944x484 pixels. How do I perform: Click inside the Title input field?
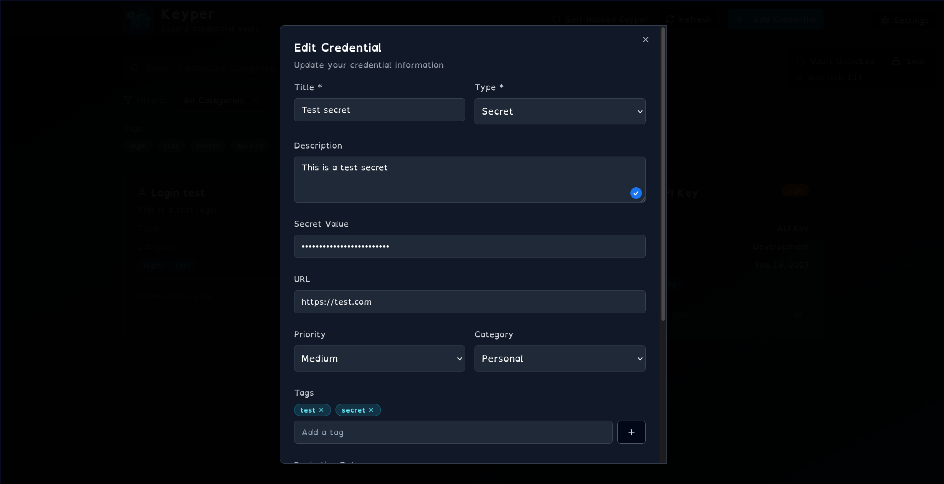379,110
